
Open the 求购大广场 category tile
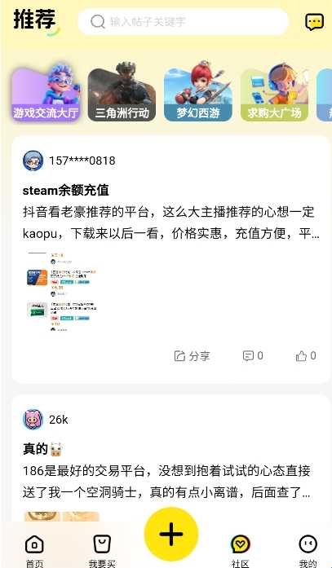pyautogui.click(x=274, y=94)
